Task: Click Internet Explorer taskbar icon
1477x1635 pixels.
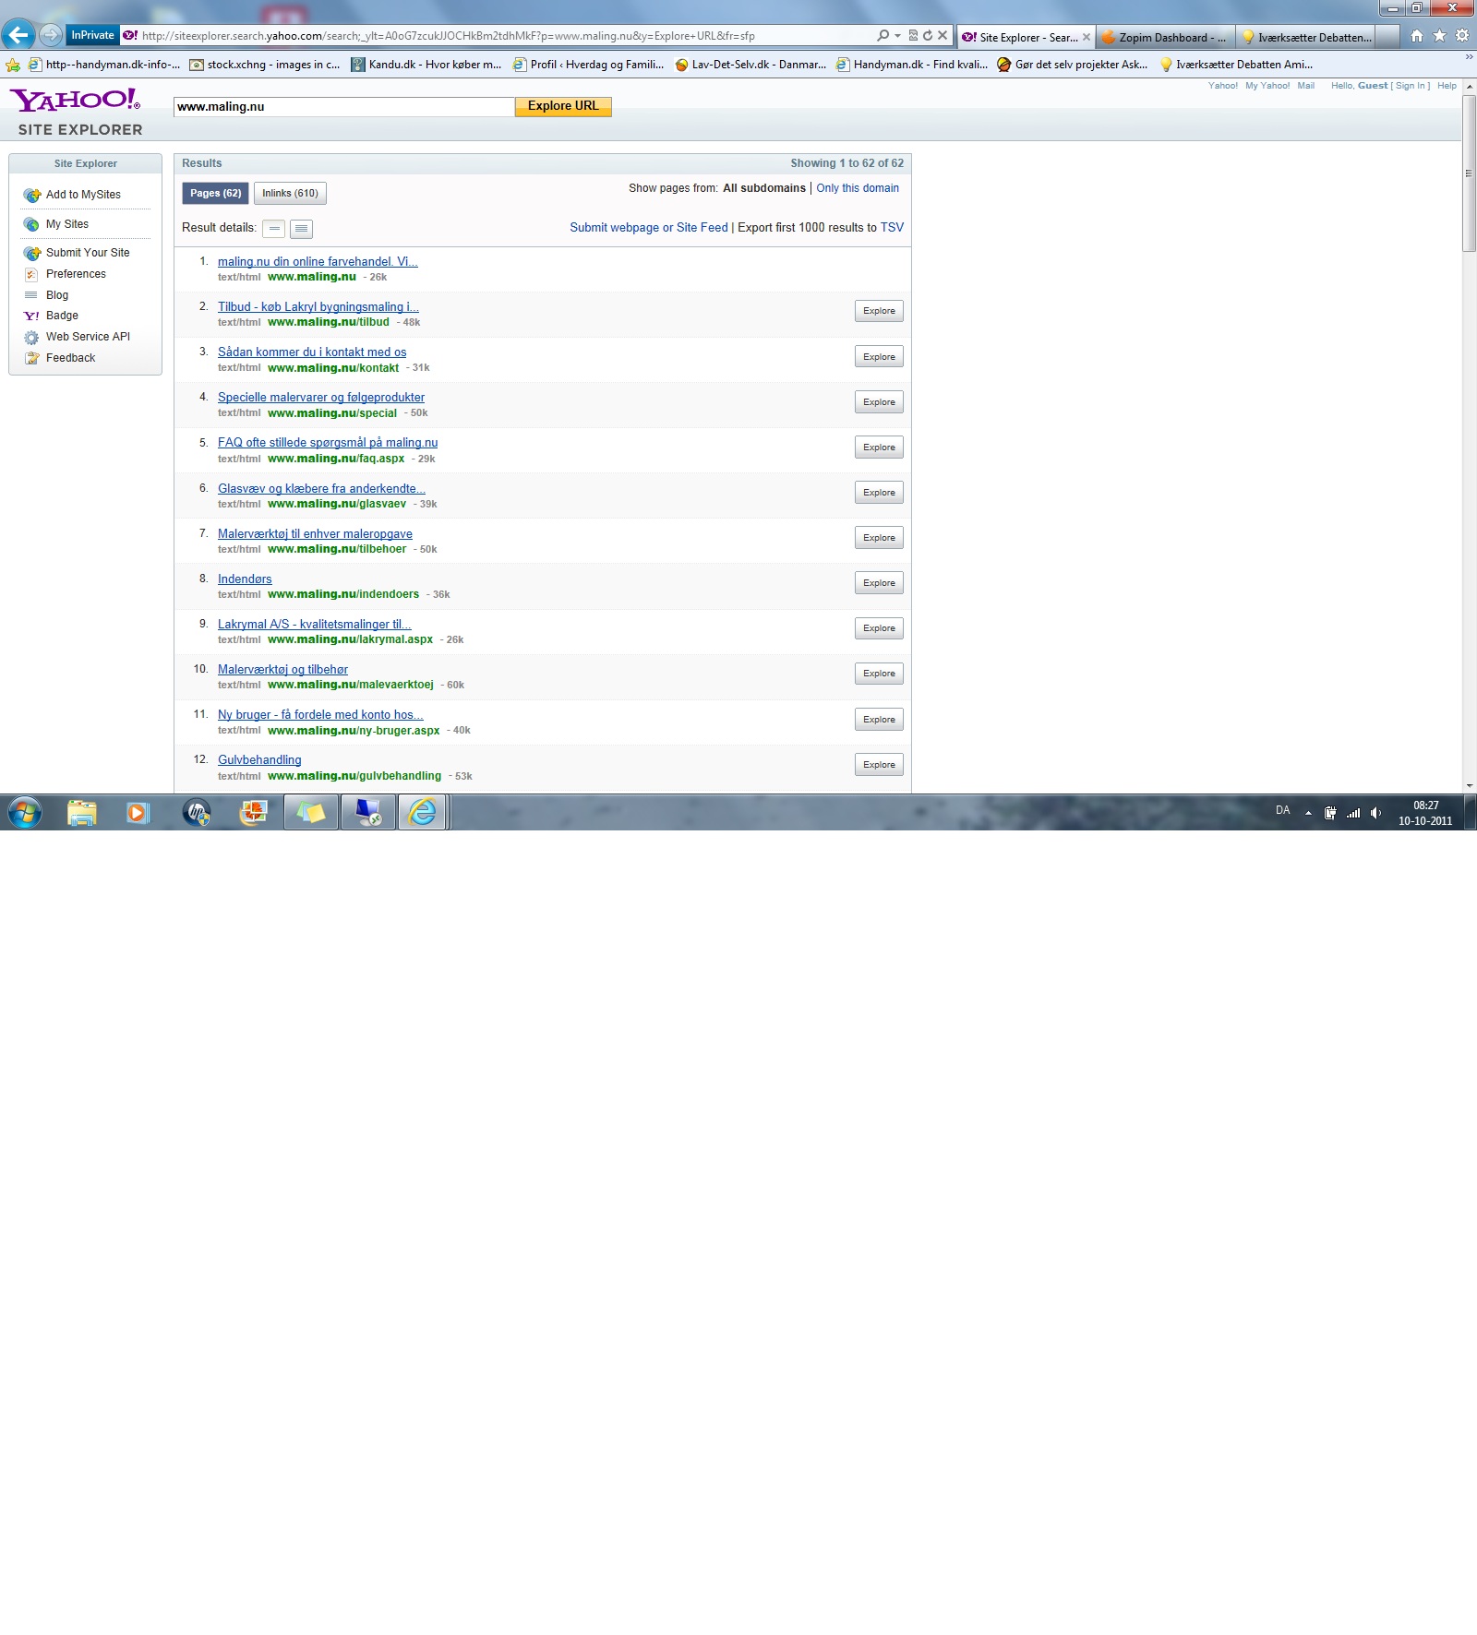Action: 423,813
